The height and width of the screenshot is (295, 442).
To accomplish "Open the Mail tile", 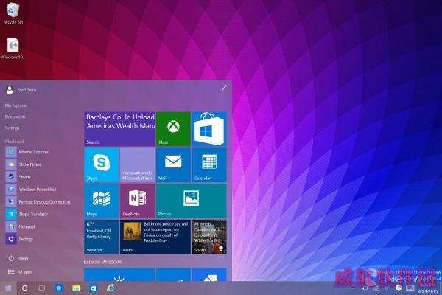I will pos(173,165).
